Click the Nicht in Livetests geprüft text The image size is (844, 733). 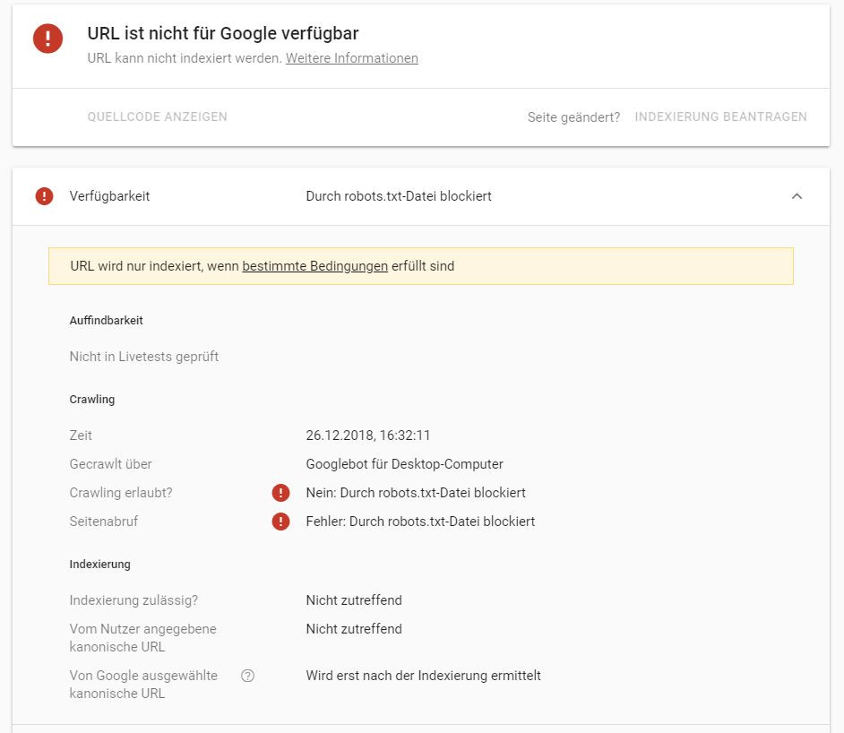[x=143, y=357]
